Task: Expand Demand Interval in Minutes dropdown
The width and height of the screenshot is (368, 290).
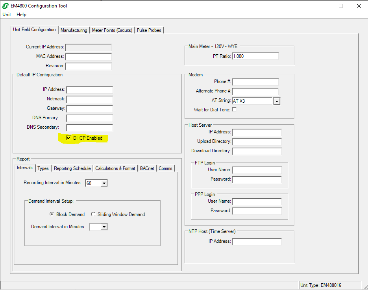Action: (104, 227)
